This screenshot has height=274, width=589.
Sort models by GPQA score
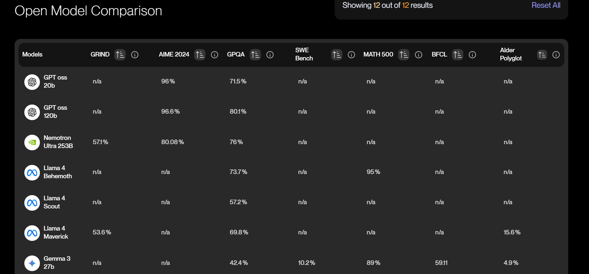coord(255,55)
